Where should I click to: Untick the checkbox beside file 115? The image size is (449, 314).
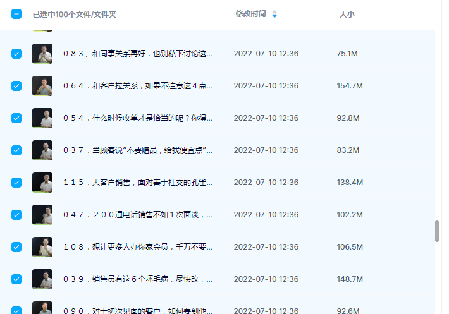coord(16,183)
